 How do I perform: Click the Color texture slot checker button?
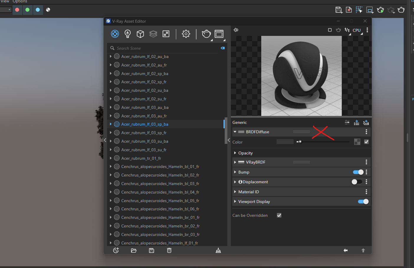357,142
